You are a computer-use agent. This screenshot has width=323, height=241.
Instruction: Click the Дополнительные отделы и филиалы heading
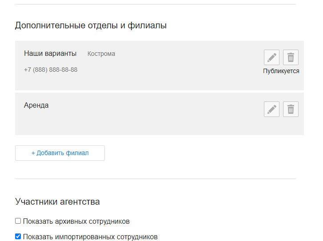coord(91,25)
